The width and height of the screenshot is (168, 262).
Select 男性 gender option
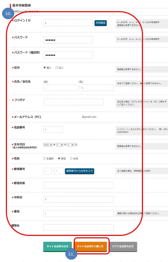(x=59, y=158)
